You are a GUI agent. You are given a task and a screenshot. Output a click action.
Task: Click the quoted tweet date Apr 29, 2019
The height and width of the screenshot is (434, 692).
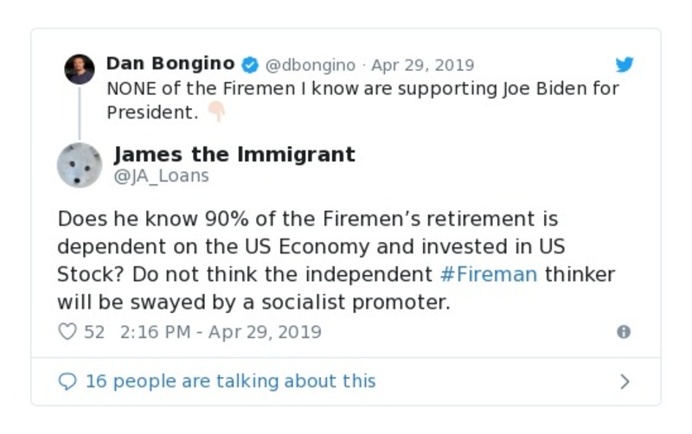point(423,65)
